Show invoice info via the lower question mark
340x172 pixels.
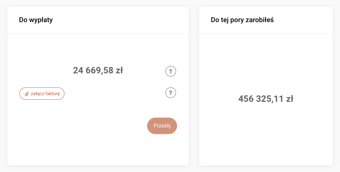[171, 93]
